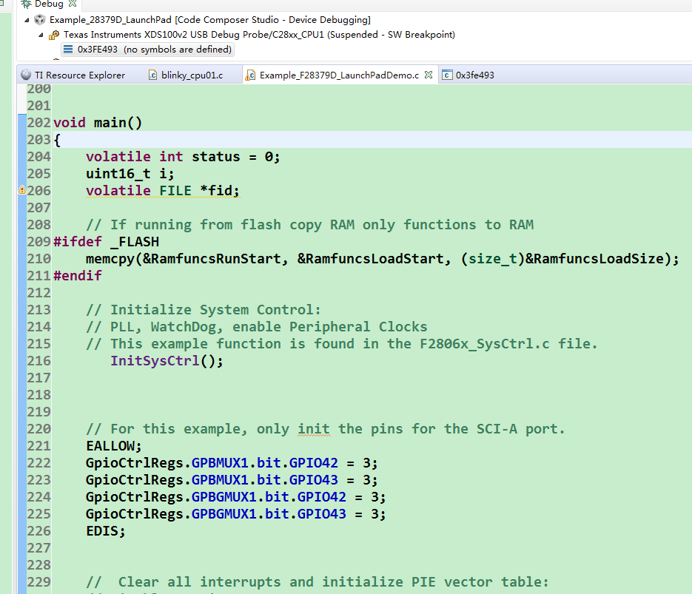Image resolution: width=692 pixels, height=594 pixels.
Task: Click GPBMUX1.bit.GPIO43 assignment on line 223
Action: pos(232,480)
